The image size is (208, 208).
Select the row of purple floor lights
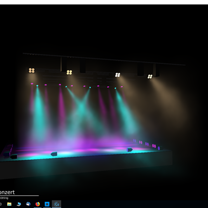point(147,144)
